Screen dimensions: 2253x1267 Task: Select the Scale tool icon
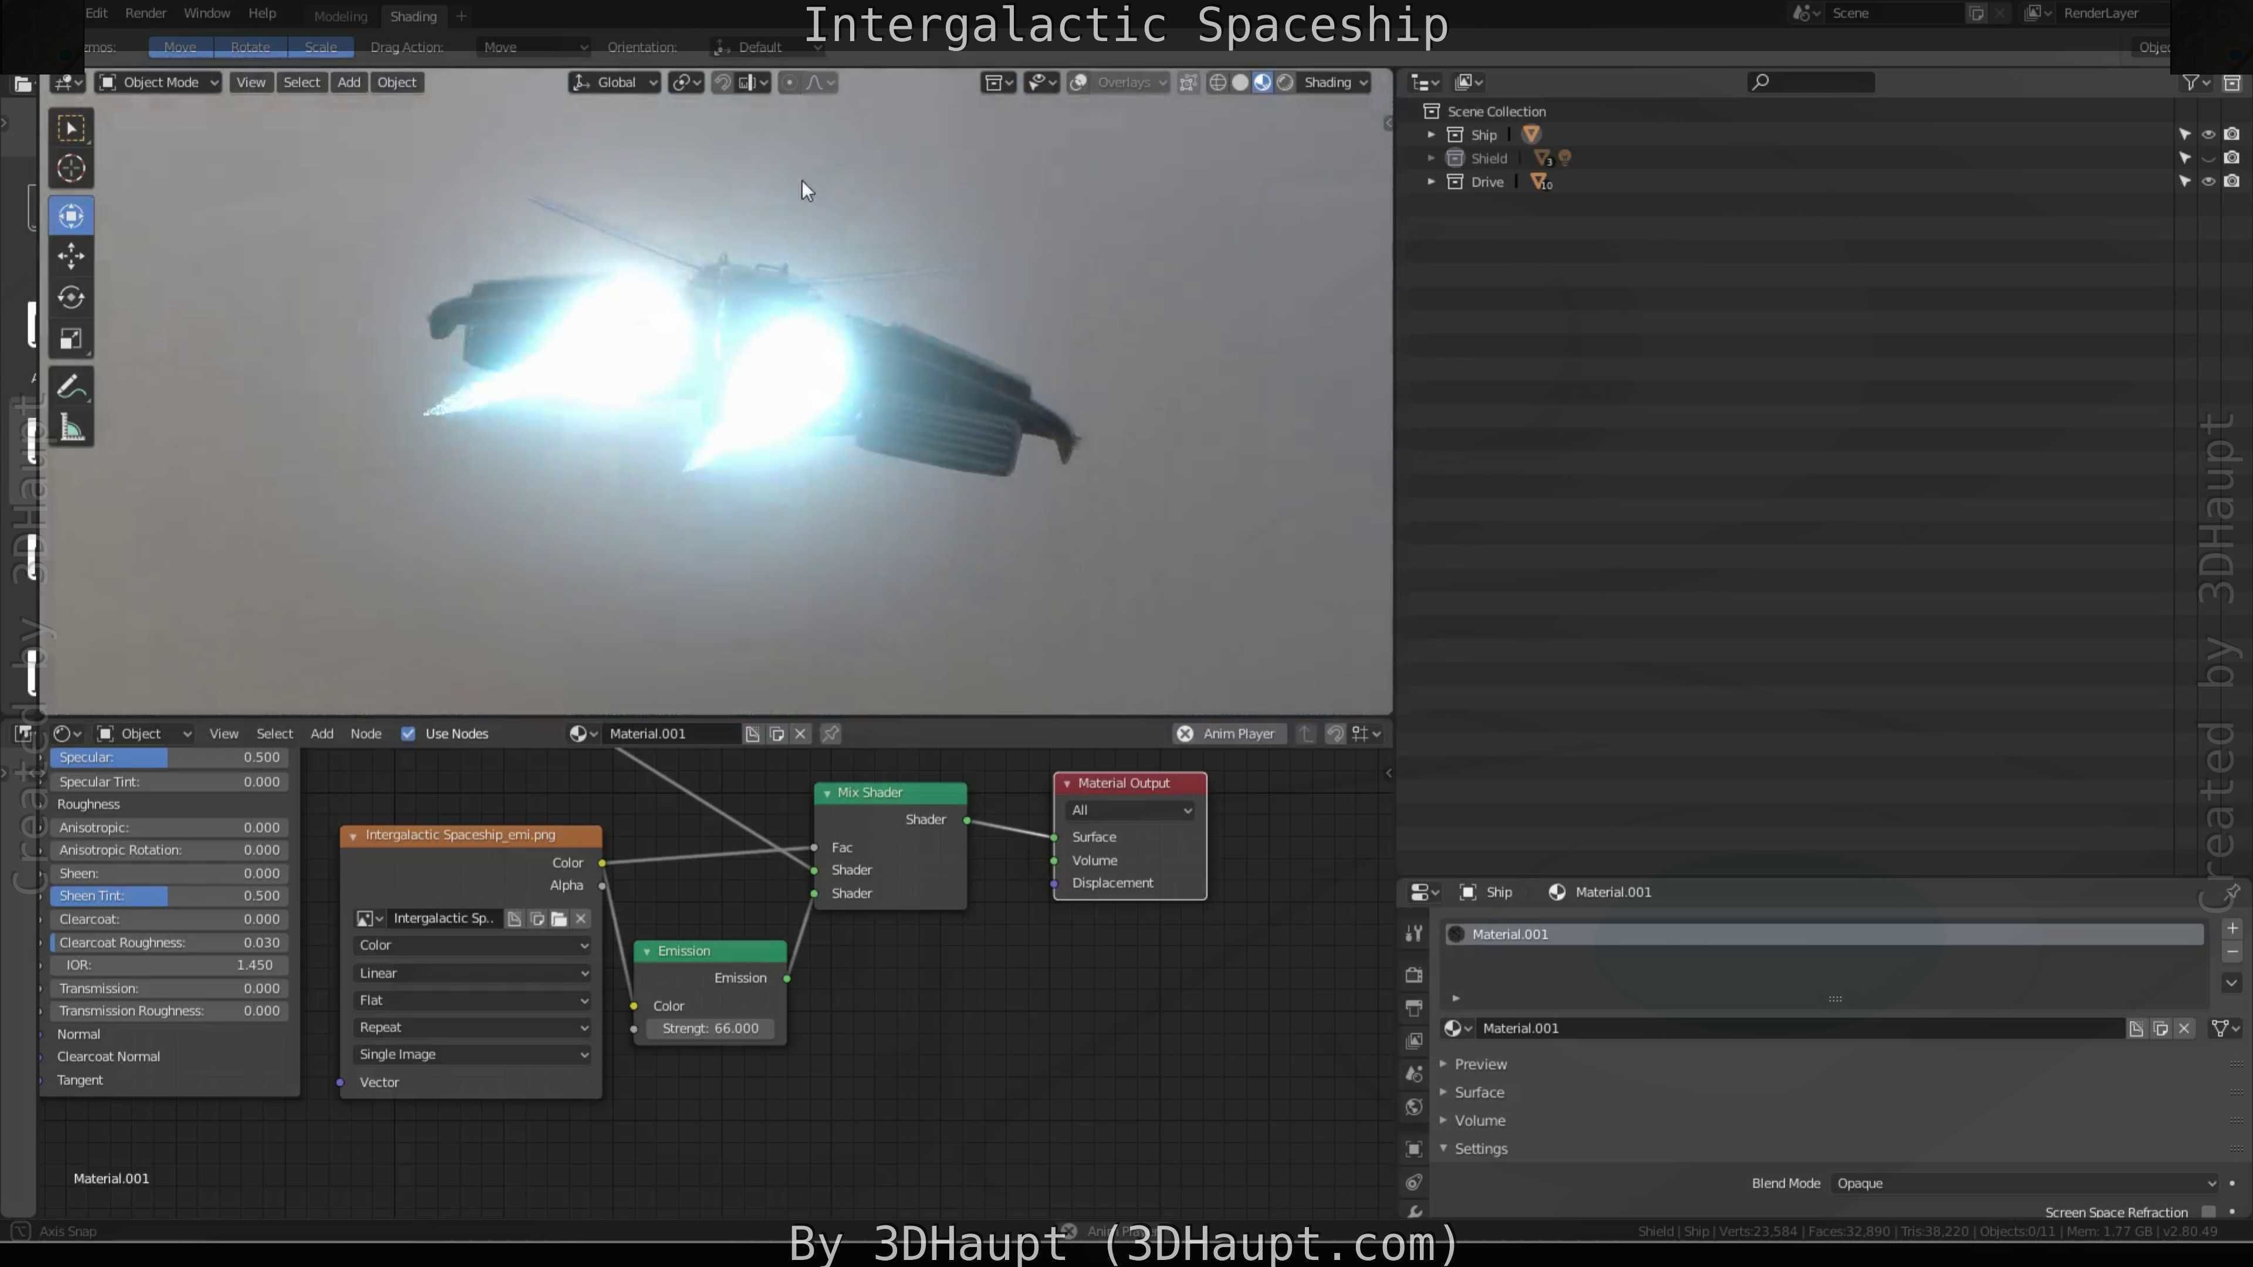(x=71, y=339)
